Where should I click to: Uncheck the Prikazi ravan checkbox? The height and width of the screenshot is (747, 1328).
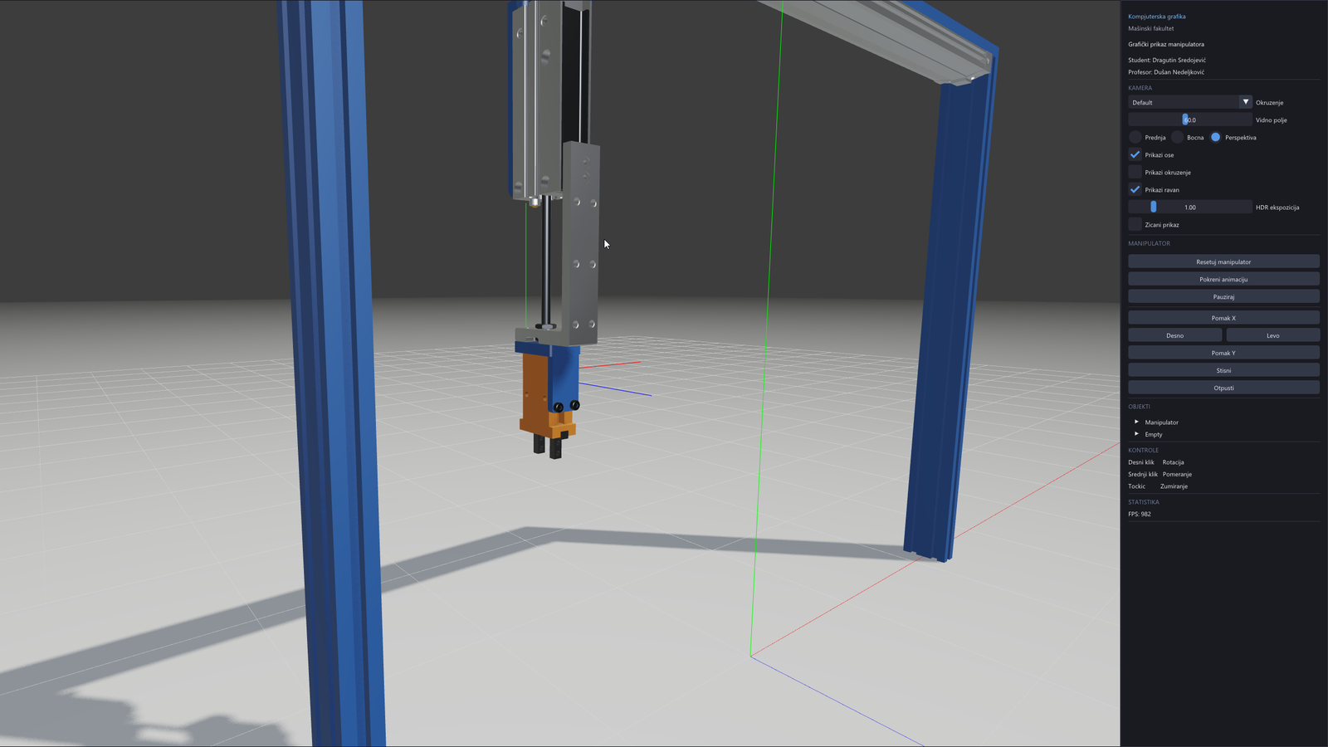[1135, 189]
